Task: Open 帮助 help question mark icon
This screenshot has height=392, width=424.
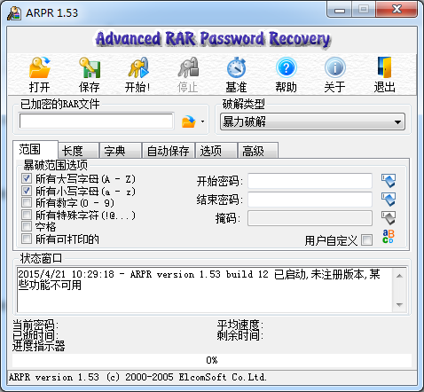Action: (287, 67)
